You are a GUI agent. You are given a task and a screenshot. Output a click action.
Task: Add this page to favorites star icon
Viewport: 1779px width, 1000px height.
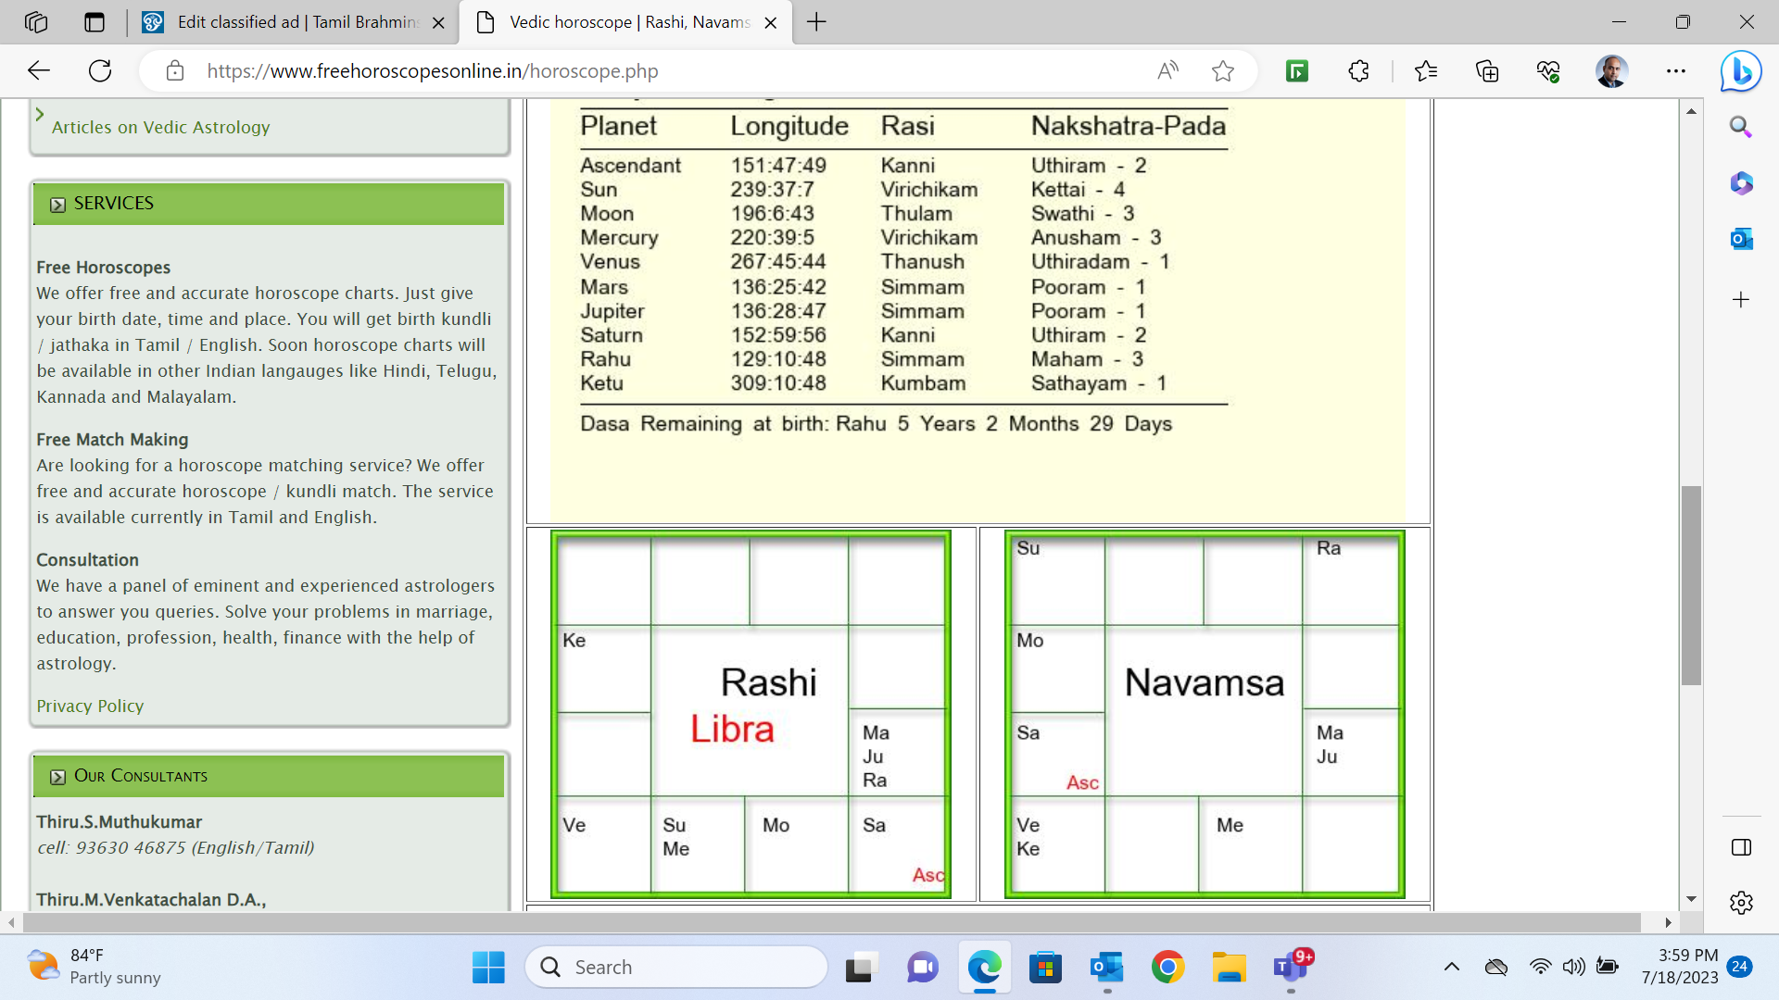point(1223,70)
